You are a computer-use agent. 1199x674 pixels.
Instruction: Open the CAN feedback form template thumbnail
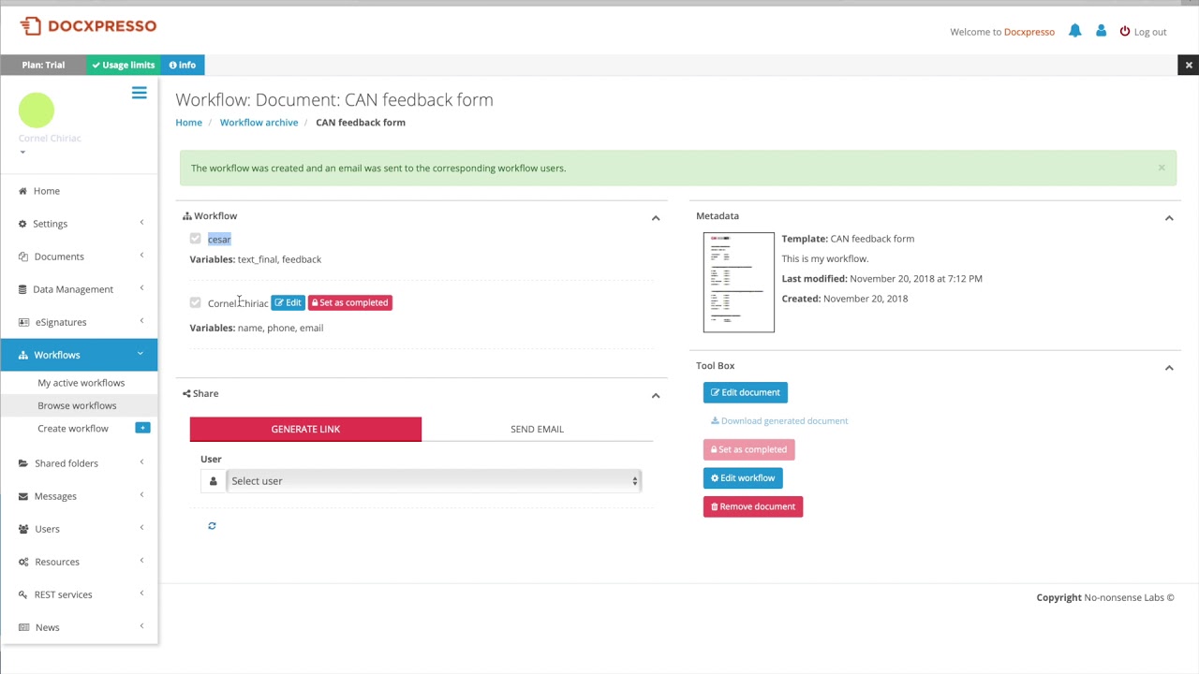click(739, 282)
